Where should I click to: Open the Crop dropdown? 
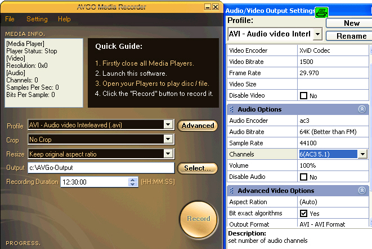click(168, 139)
